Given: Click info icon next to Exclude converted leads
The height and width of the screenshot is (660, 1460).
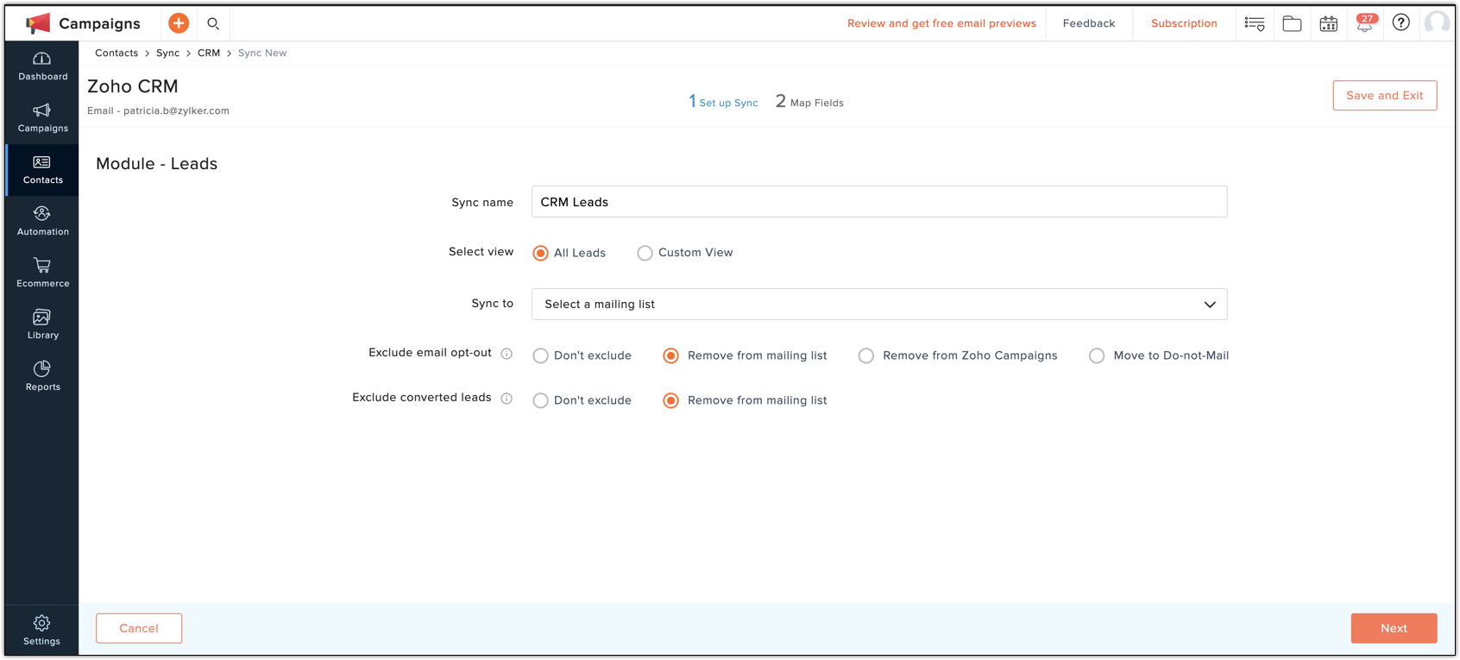Looking at the screenshot, I should point(507,399).
